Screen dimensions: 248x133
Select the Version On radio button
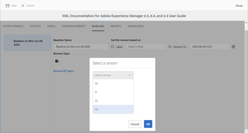pyautogui.click(x=170, y=47)
